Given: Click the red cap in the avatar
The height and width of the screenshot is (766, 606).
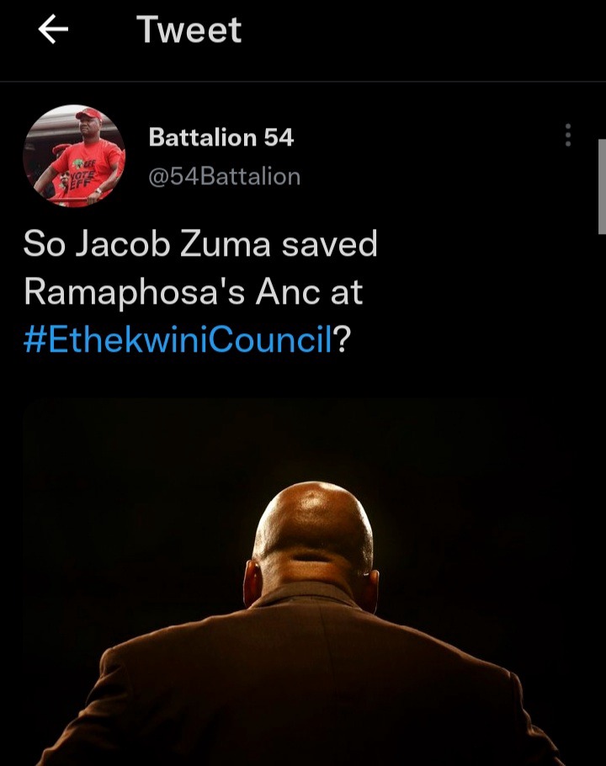Looking at the screenshot, I should [x=89, y=114].
